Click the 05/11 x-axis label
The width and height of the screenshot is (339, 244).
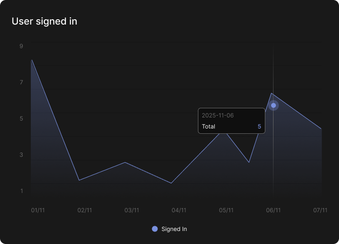point(226,210)
